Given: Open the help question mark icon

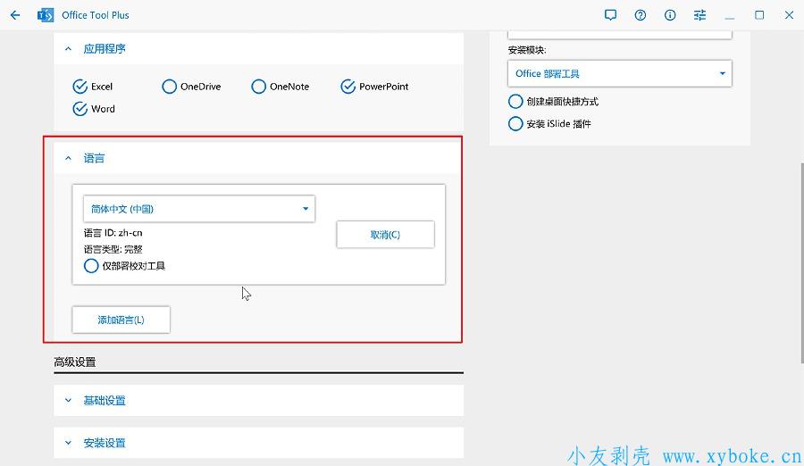Looking at the screenshot, I should (x=641, y=15).
